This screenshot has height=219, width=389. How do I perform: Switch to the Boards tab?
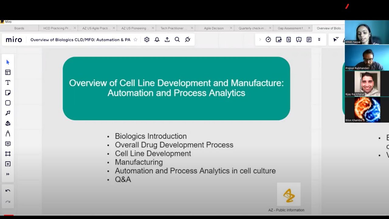pos(19,28)
